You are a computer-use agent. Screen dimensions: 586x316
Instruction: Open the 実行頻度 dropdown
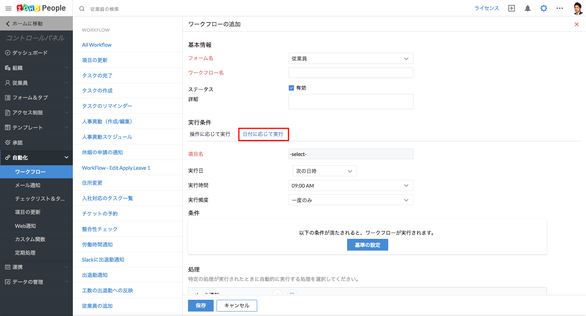click(x=351, y=200)
